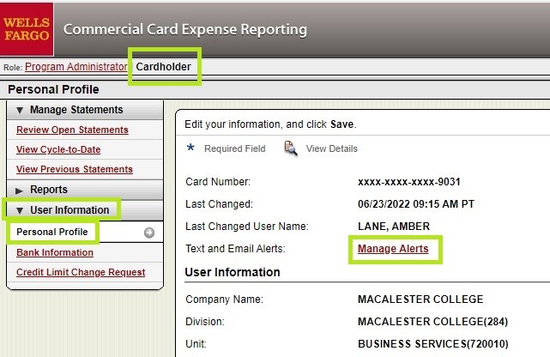Open View Previous Statements

pyautogui.click(x=75, y=169)
